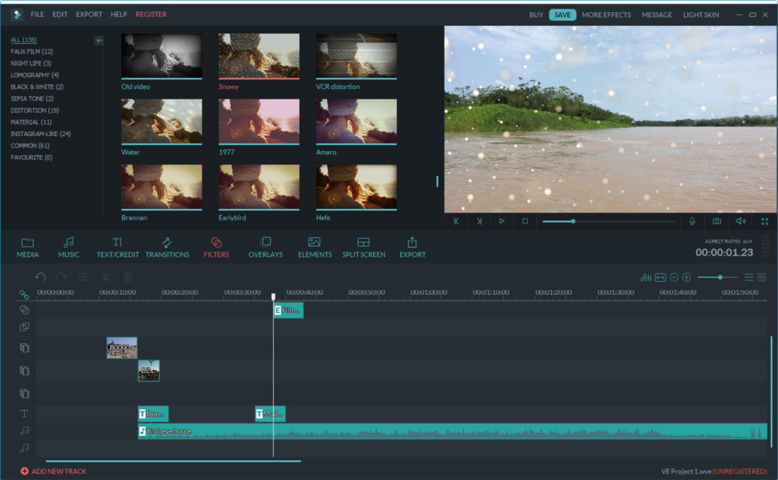The width and height of the screenshot is (778, 480).
Task: Jump to previous frame in preview
Action: (456, 221)
